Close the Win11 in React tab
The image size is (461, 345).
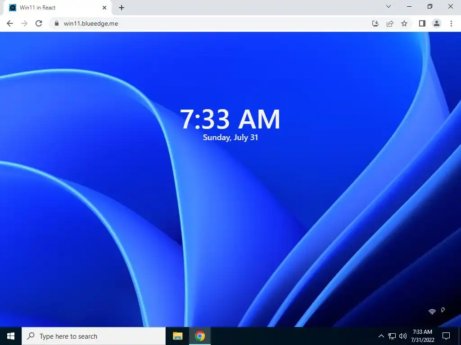104,8
